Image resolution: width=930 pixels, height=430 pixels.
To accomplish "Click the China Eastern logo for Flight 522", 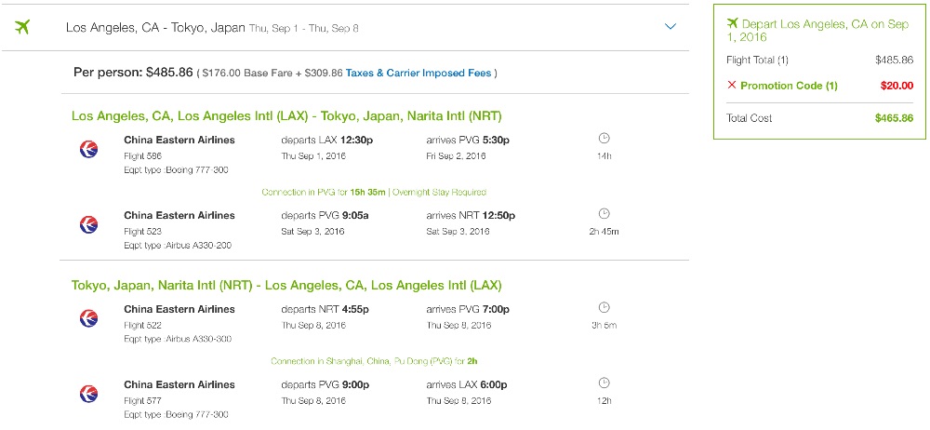I will coord(89,317).
